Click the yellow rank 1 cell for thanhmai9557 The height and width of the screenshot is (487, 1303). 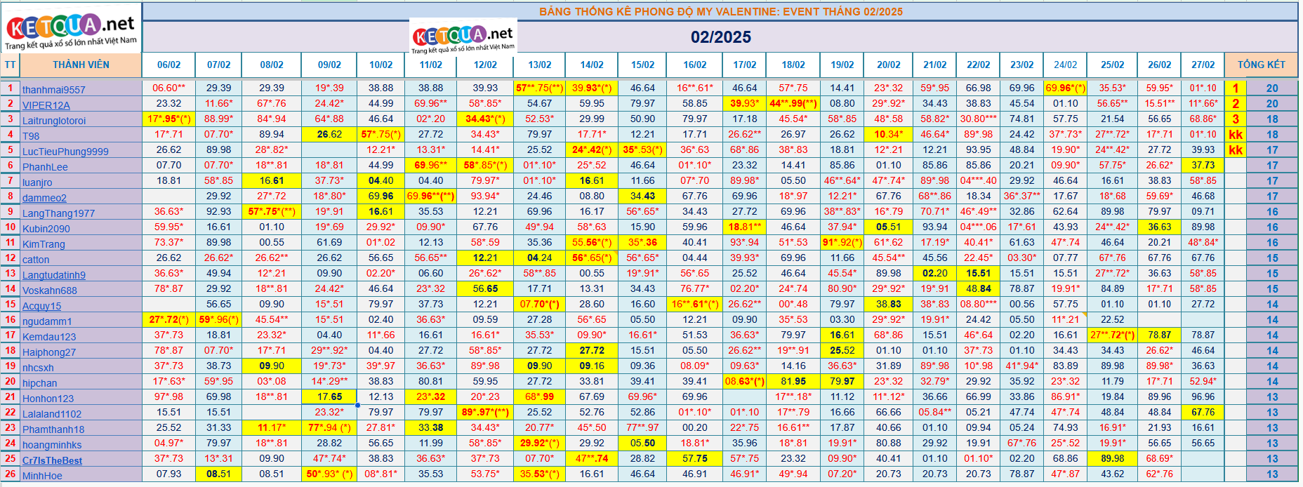[1235, 88]
